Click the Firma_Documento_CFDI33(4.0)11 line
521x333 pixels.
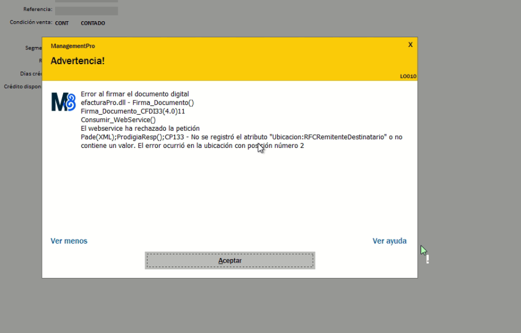click(133, 111)
